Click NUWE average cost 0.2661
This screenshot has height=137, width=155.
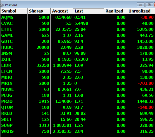tap(65, 89)
